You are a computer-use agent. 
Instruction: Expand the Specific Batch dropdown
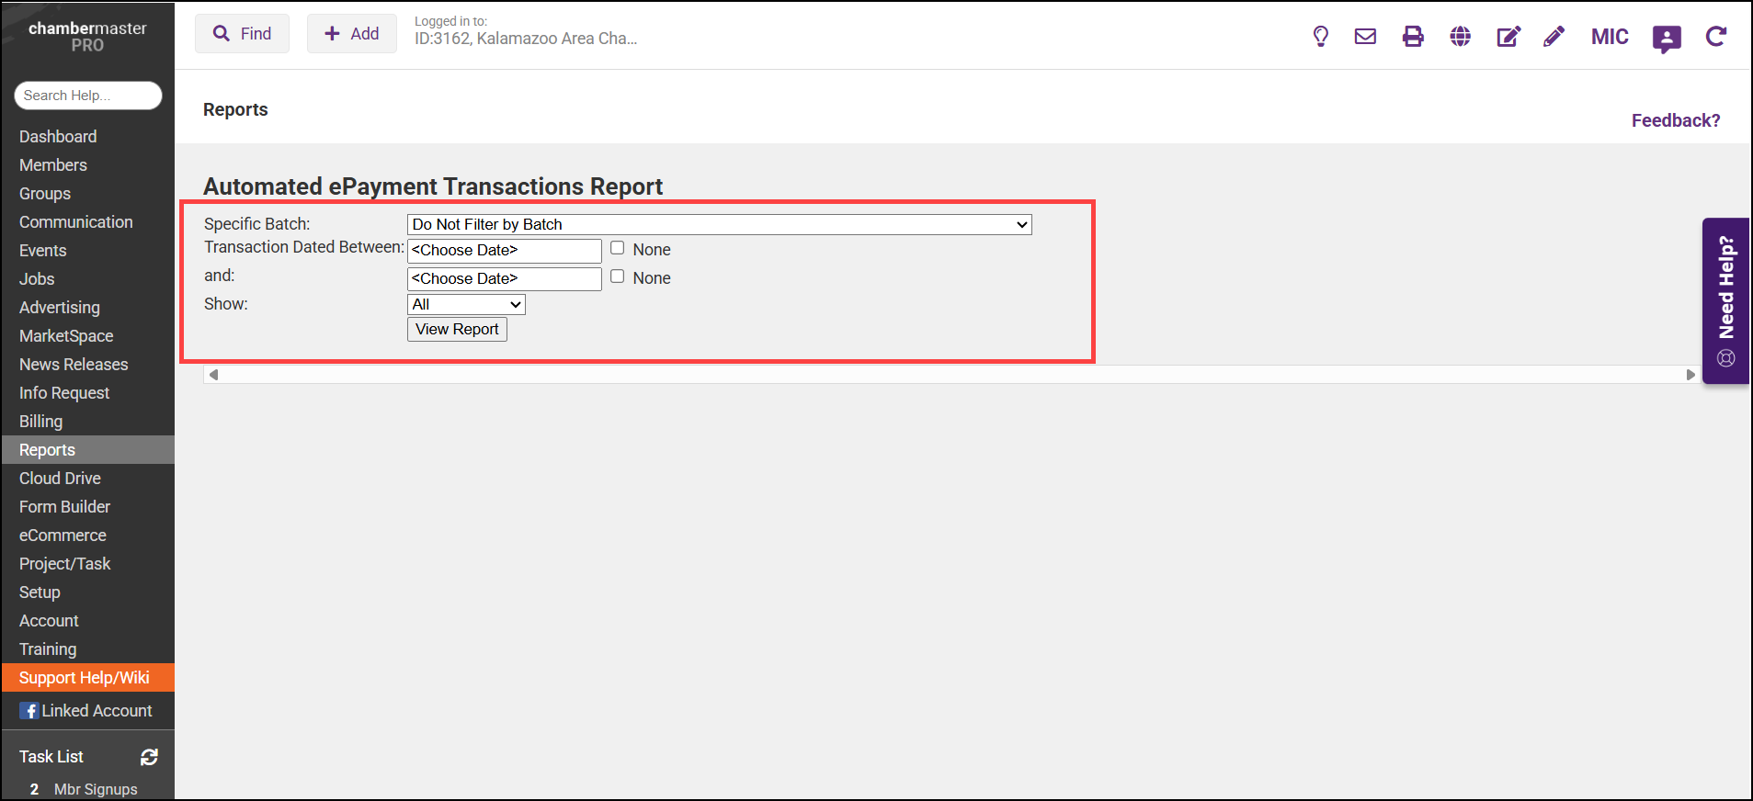click(x=719, y=225)
